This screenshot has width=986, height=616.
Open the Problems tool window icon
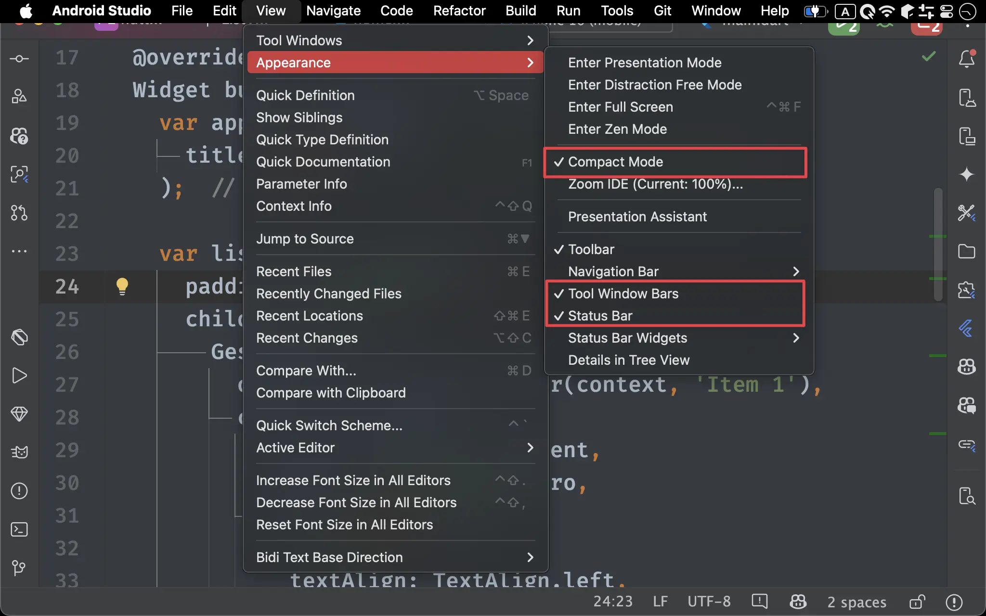tap(19, 491)
